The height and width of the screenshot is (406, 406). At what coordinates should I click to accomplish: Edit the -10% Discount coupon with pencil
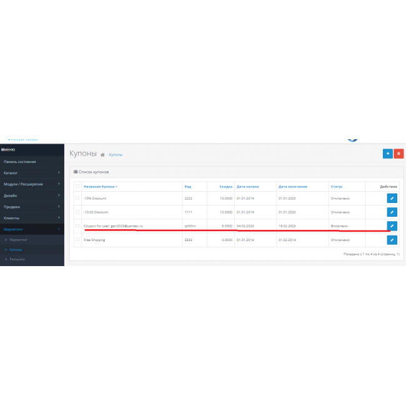coord(392,198)
